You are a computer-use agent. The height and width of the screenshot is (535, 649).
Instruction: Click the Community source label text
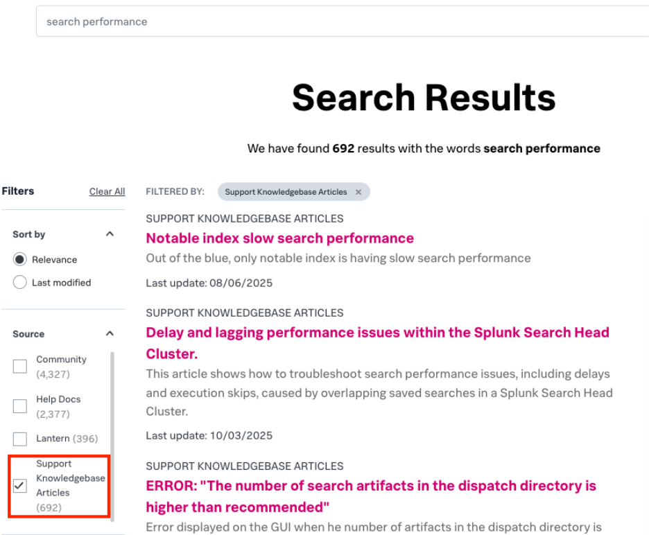coord(61,360)
